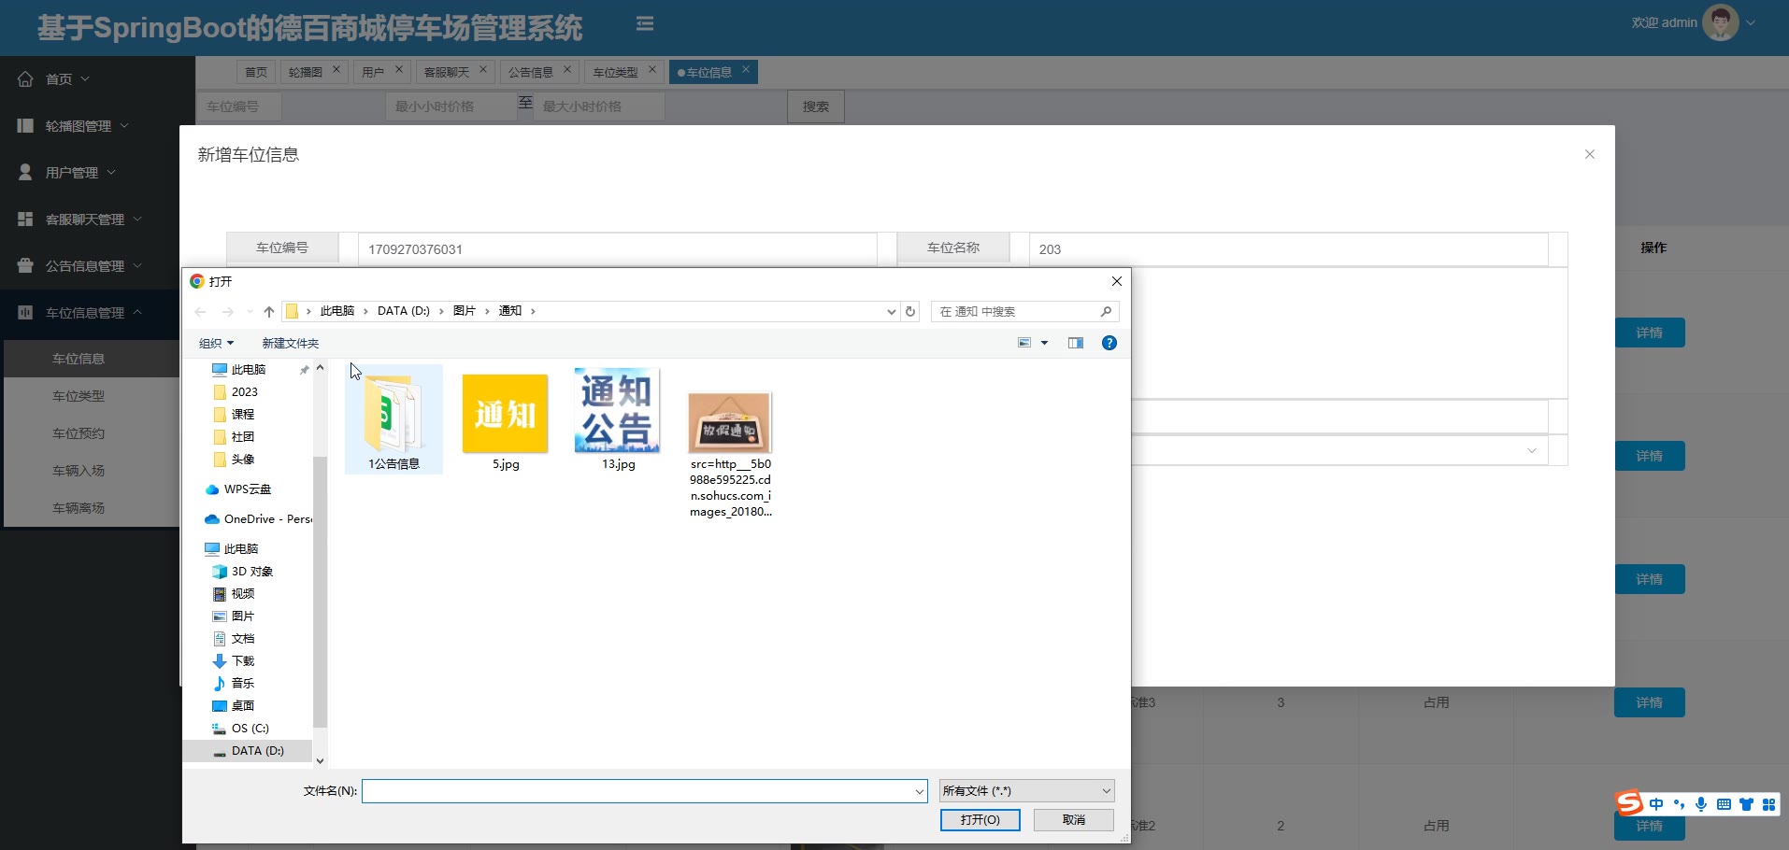Image resolution: width=1789 pixels, height=850 pixels.
Task: Click the 文件名 input field
Action: (x=645, y=791)
